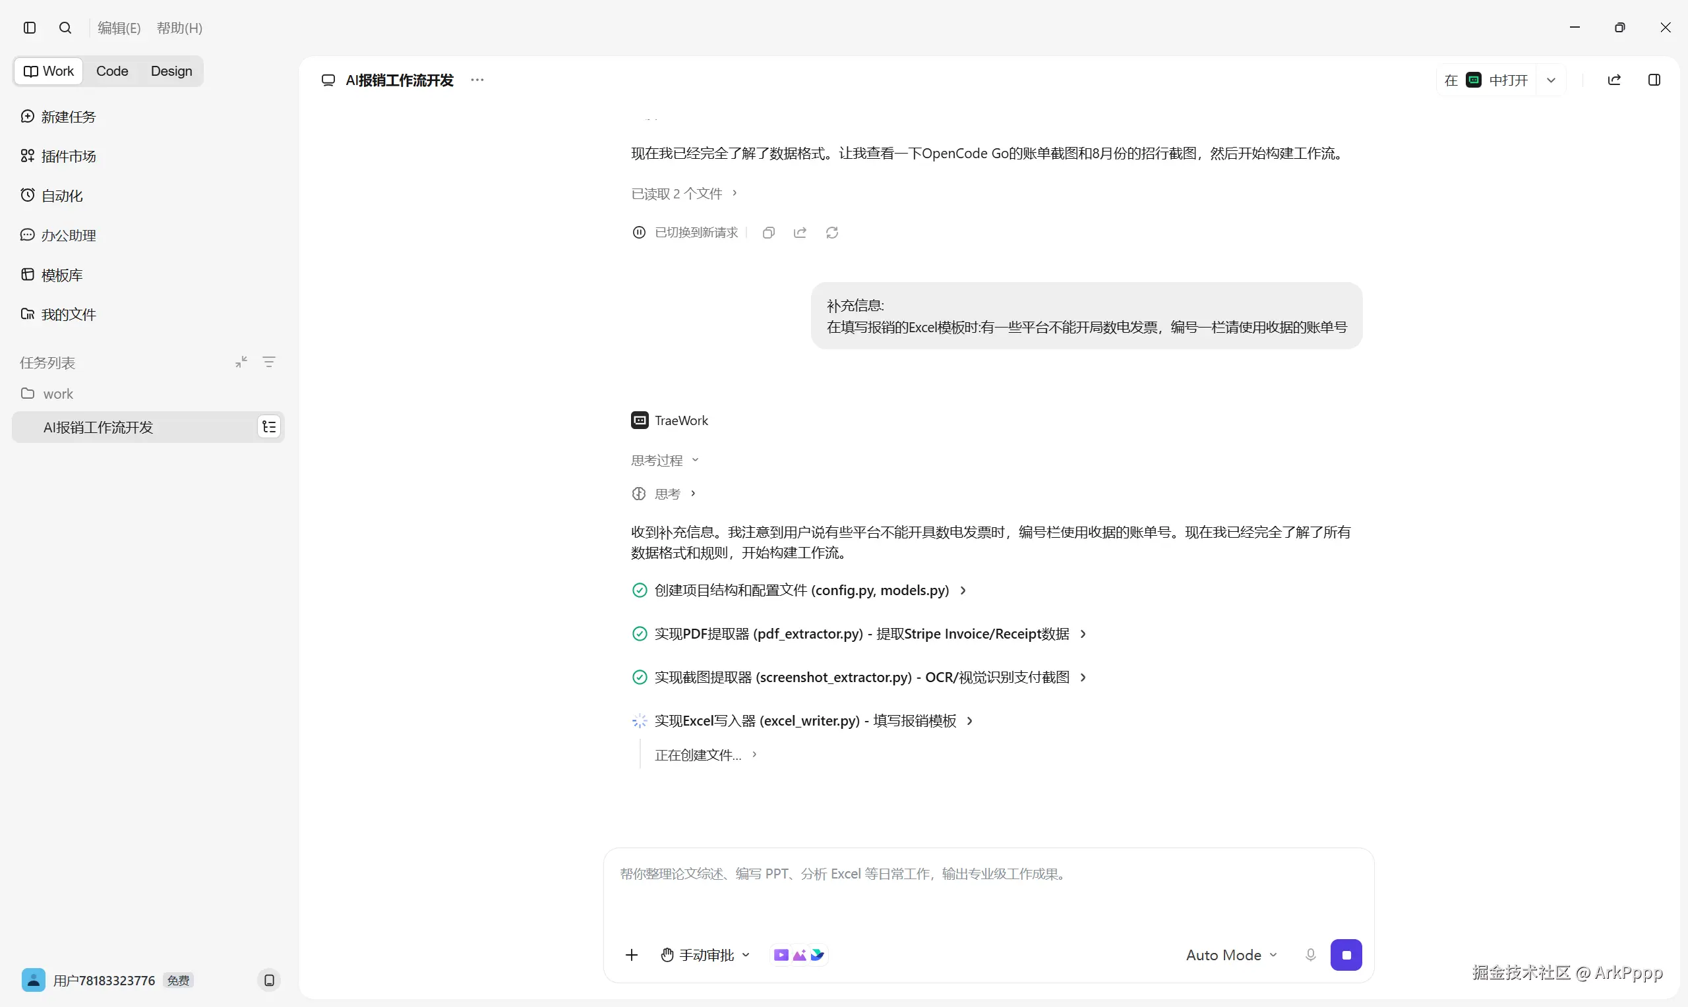This screenshot has height=1007, width=1688.
Task: Open the 帮助(H) menu
Action: pos(179,28)
